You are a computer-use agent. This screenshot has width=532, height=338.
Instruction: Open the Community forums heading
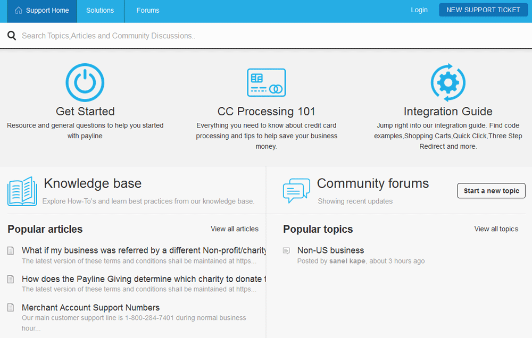click(373, 183)
